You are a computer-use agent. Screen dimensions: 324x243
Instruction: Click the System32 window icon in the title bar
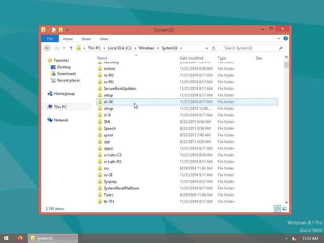point(43,30)
